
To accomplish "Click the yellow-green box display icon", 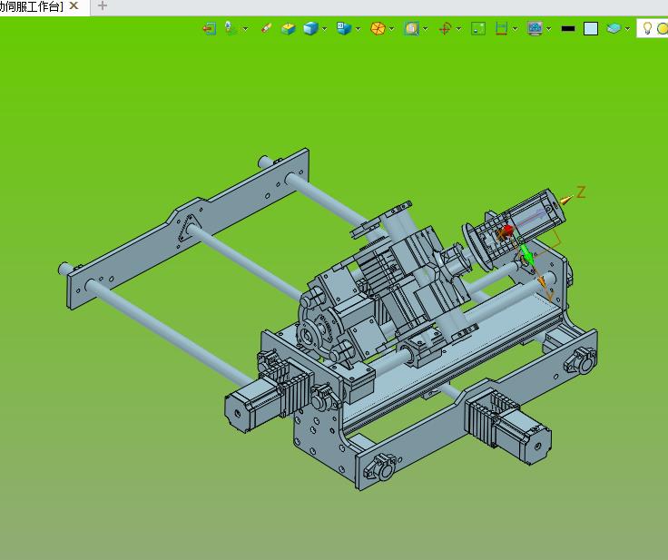I will [x=289, y=28].
